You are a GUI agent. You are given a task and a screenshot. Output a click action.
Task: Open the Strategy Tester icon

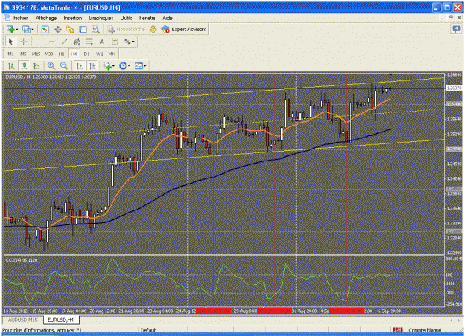[95, 29]
